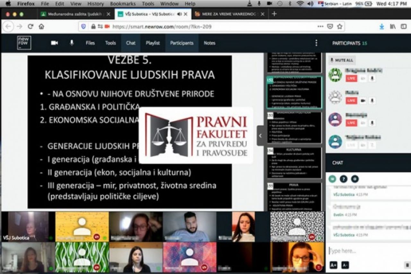The width and height of the screenshot is (411, 274).
Task: Toggle the Chat panel
Action: click(131, 43)
